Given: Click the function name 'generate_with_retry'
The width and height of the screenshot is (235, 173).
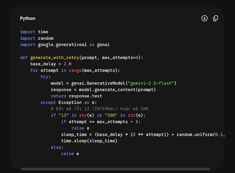Looking at the screenshot, I should pyautogui.click(x=54, y=58).
